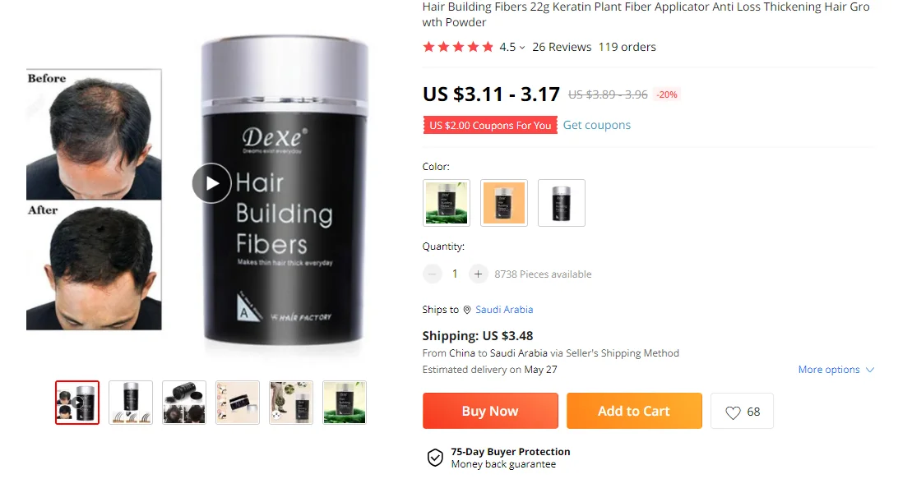Screen dimensions: 898x479
Task: Select second thumbnail of bottle with swatches
Action: coord(131,403)
